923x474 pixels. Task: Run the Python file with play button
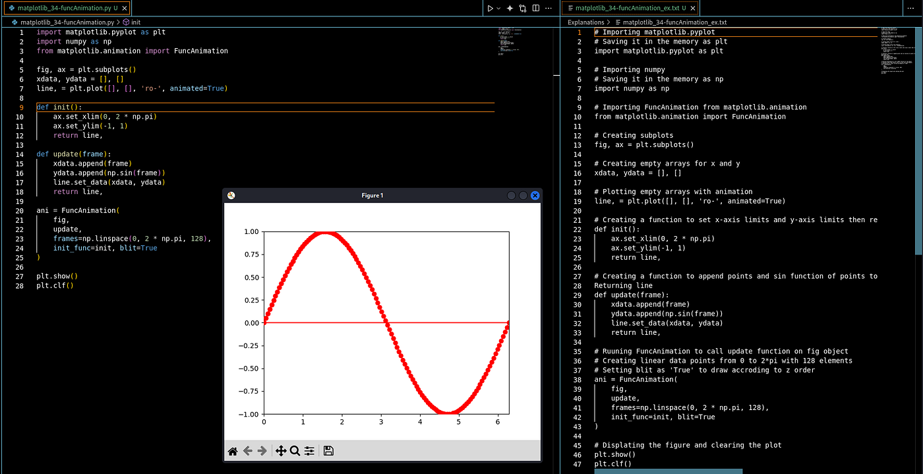point(490,9)
